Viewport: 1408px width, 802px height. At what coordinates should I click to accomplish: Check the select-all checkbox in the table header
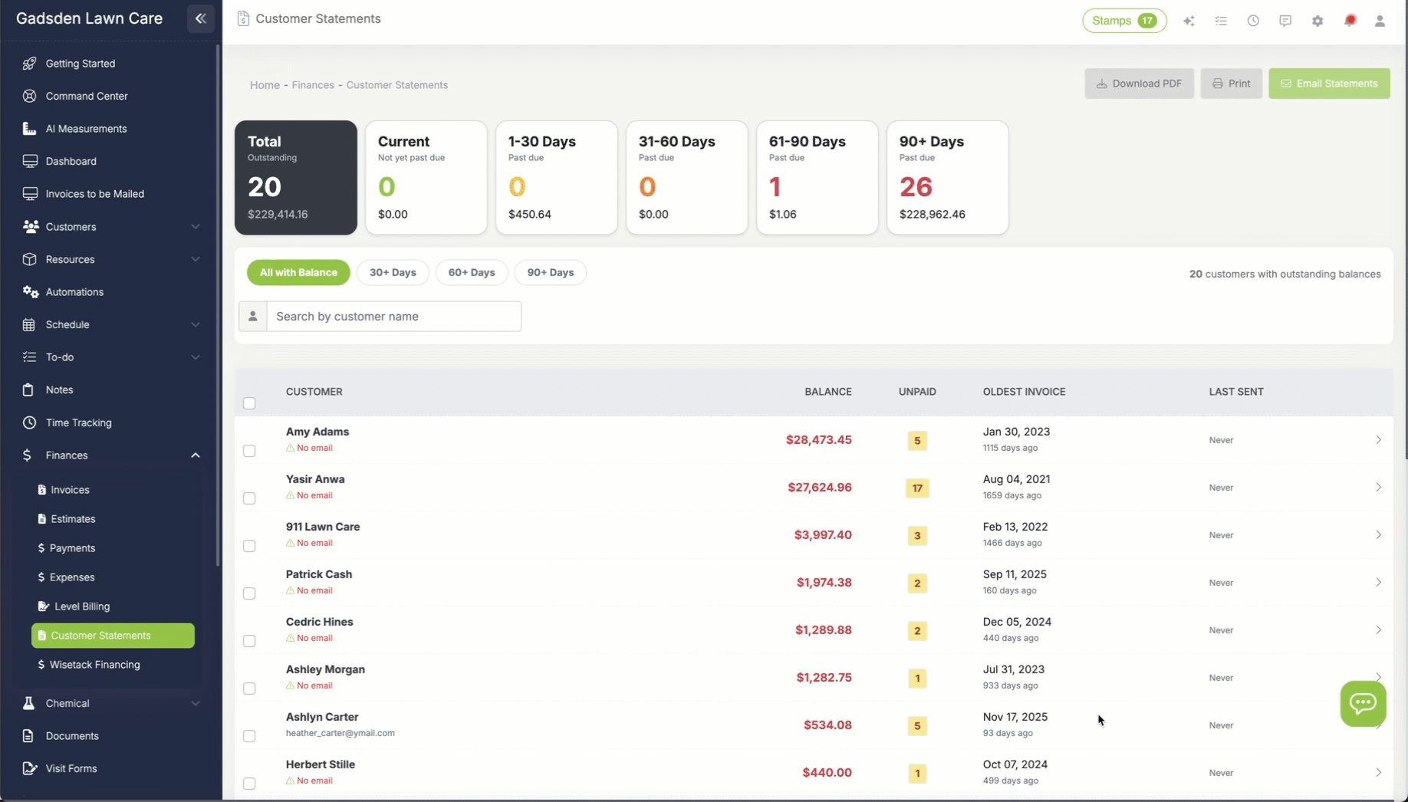pos(249,403)
